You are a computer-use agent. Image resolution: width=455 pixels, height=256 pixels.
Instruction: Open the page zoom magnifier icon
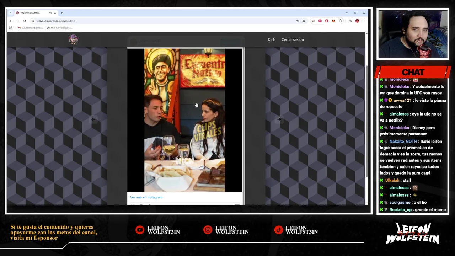coord(298,21)
